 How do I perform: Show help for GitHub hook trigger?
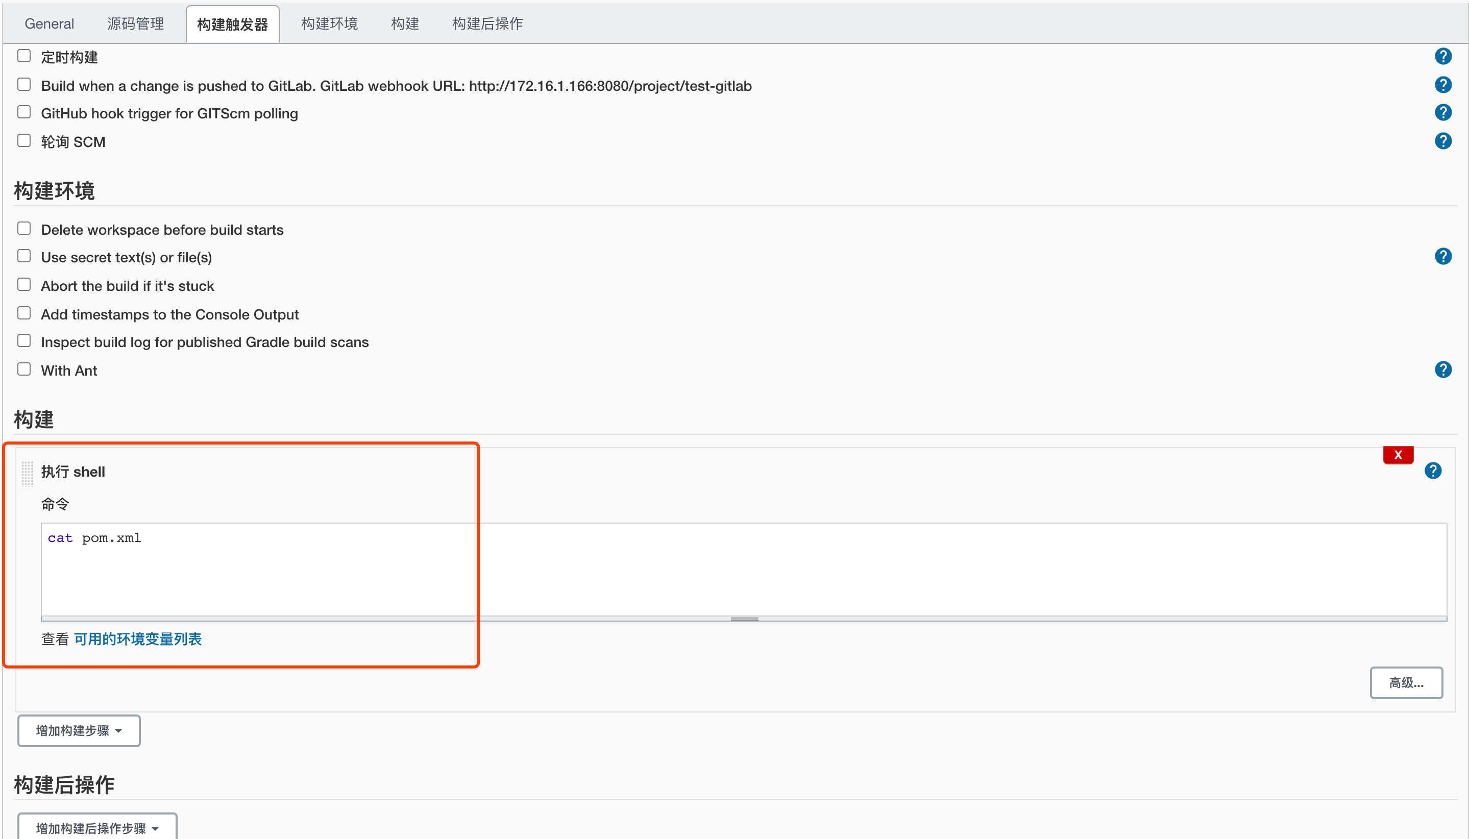pyautogui.click(x=1442, y=112)
